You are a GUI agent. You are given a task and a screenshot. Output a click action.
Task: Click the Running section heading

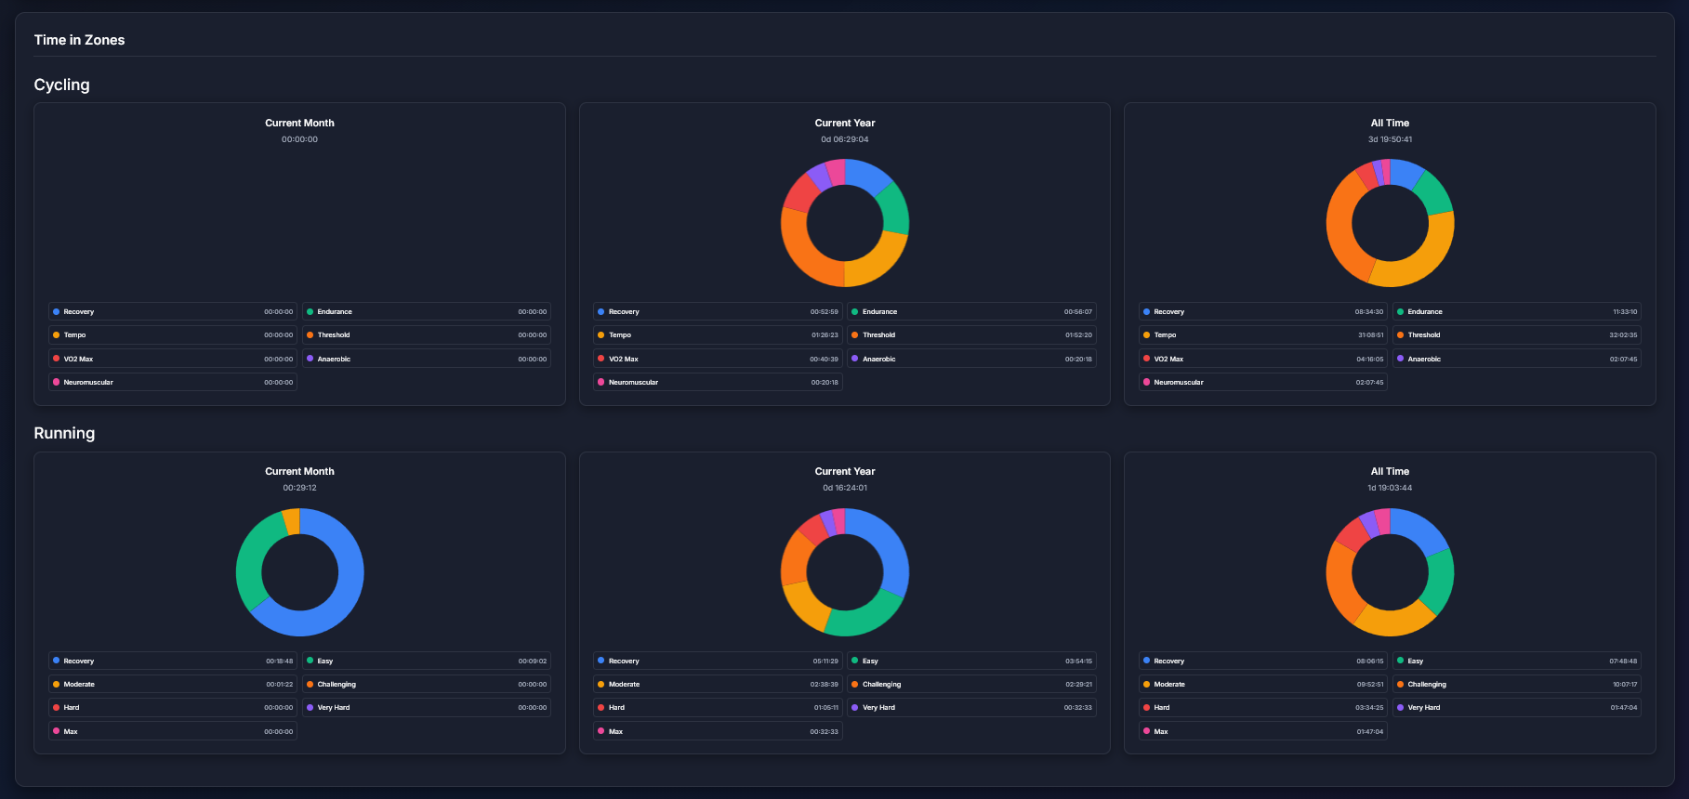64,433
